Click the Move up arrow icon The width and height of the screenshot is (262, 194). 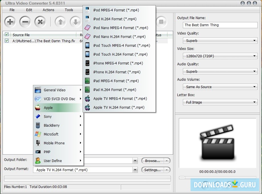point(60,22)
